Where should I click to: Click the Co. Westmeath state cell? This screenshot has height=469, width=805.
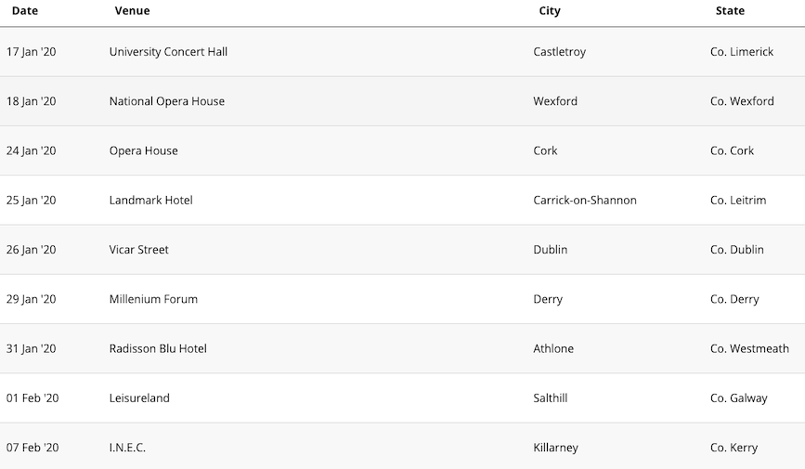coord(749,349)
